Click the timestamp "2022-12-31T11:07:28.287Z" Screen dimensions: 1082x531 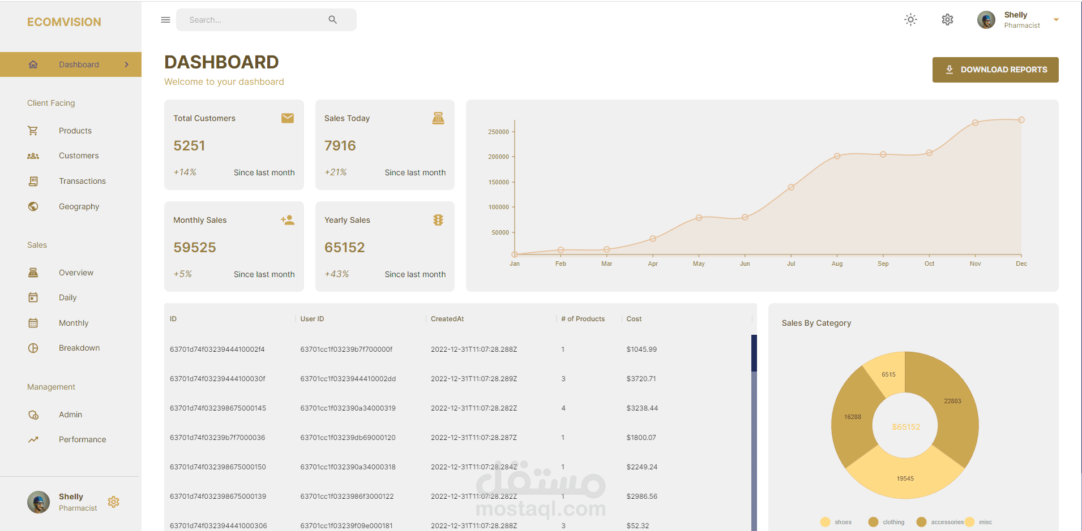click(474, 438)
